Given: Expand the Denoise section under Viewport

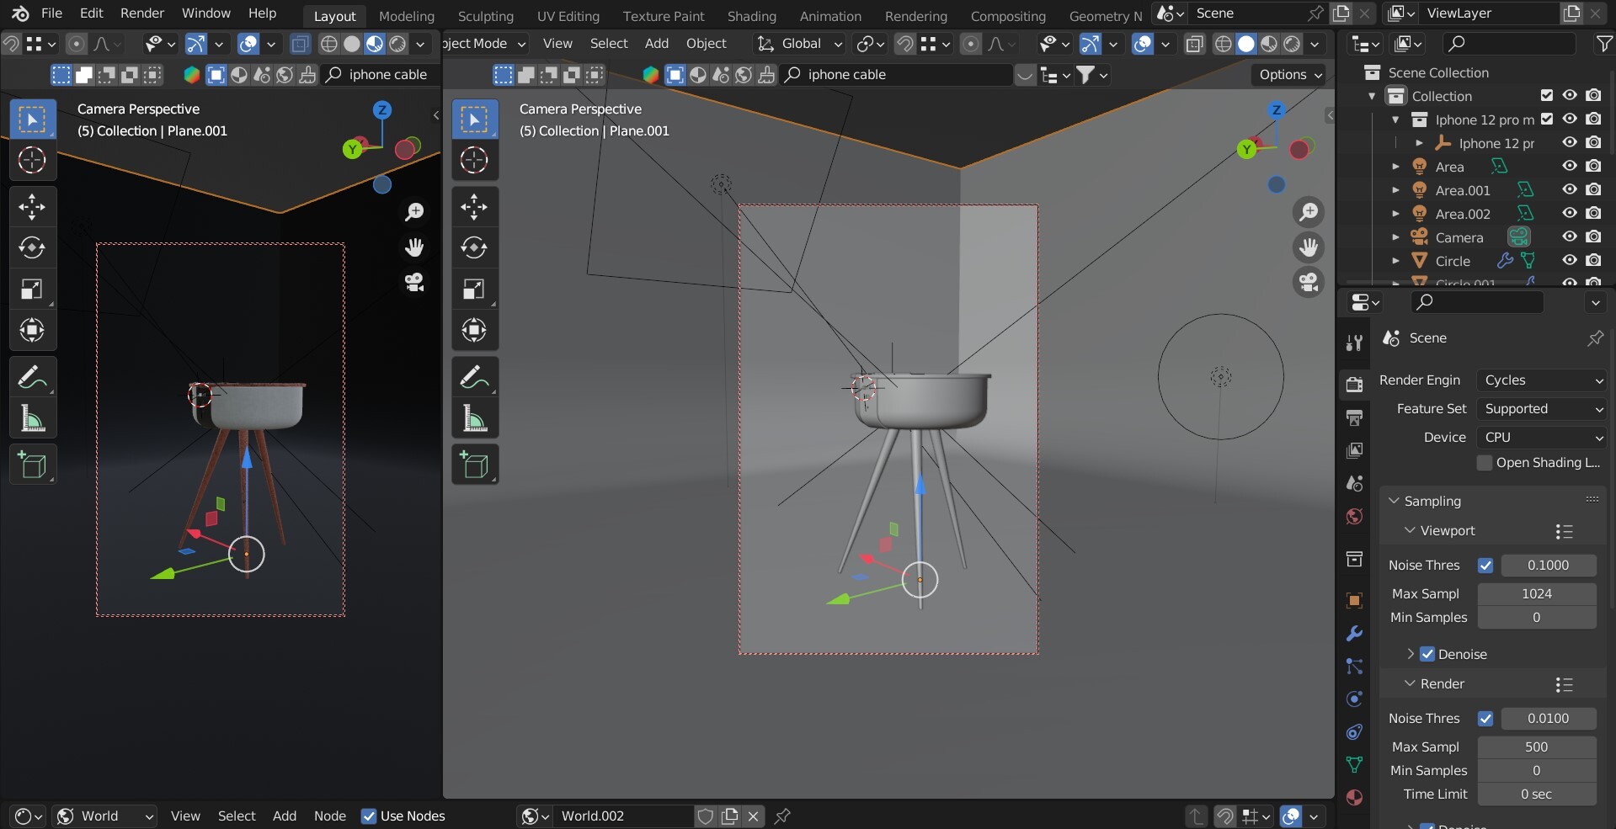Looking at the screenshot, I should 1411,654.
